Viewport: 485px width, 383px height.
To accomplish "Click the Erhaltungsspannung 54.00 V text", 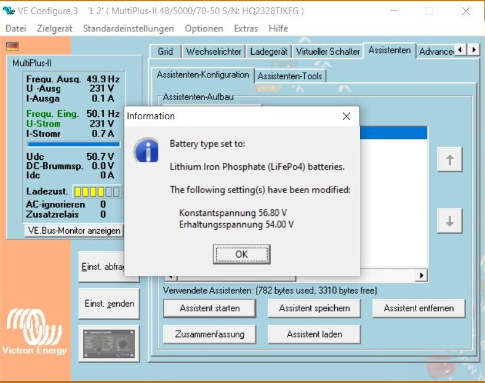I will click(x=236, y=224).
